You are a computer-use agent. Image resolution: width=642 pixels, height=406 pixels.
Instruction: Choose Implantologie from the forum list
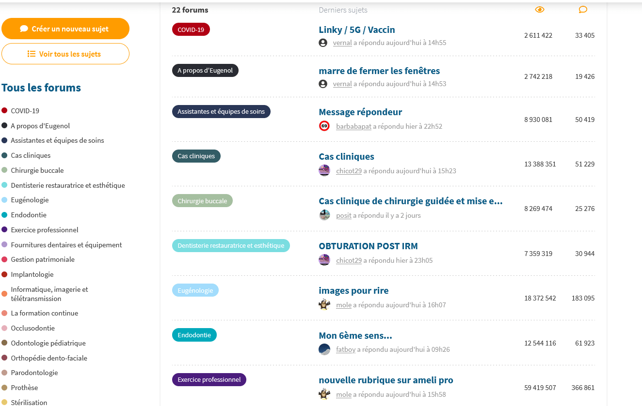point(32,274)
